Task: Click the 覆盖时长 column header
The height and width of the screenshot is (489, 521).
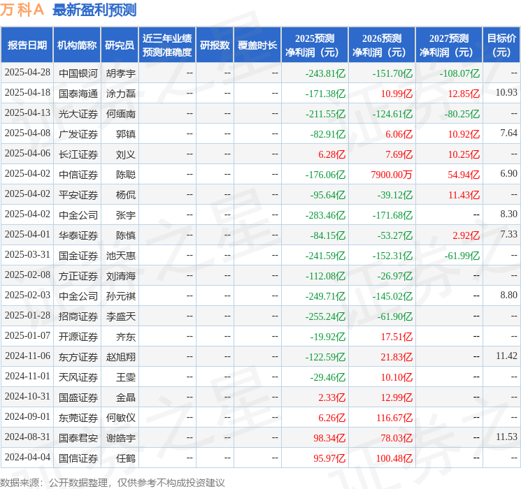Action: click(257, 45)
